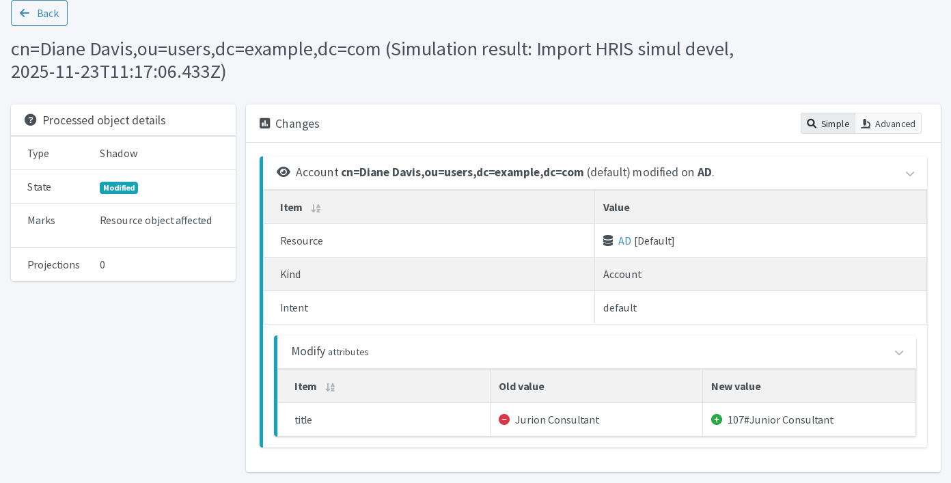Click the Modified state badge

tap(119, 187)
